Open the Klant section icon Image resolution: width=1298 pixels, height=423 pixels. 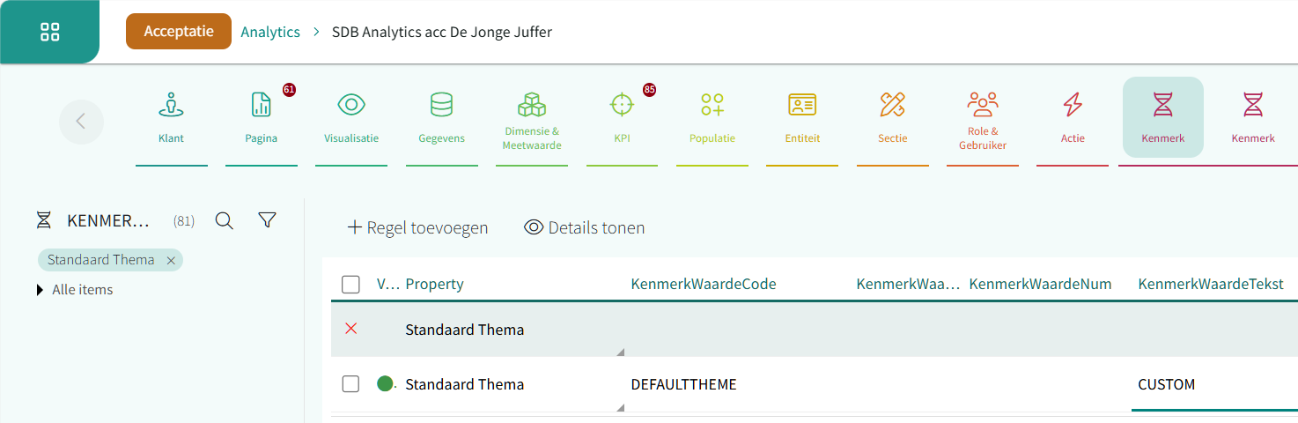click(x=171, y=105)
